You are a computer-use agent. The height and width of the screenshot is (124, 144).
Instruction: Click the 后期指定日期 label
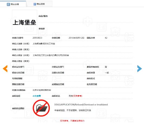click(58, 84)
